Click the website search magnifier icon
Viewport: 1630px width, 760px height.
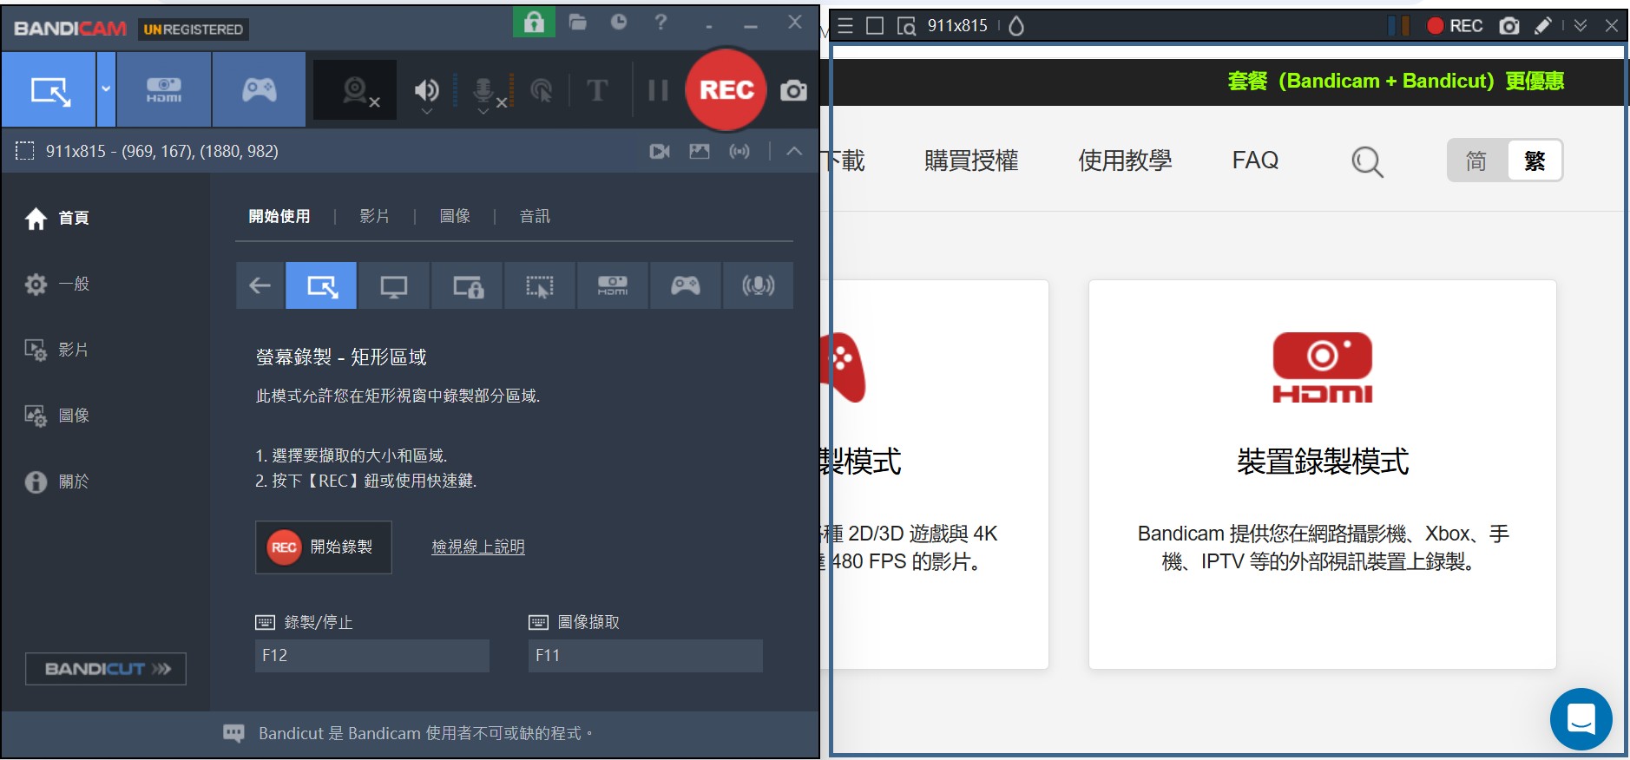click(1367, 161)
